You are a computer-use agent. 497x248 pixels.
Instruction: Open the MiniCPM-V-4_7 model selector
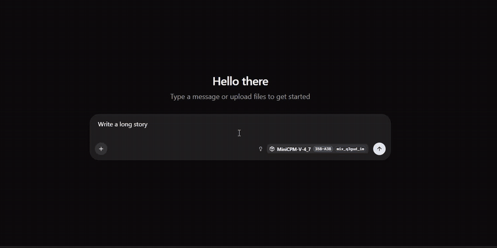(318, 149)
